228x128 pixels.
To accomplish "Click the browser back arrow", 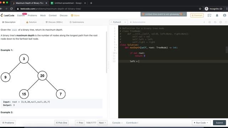I will (1, 9).
